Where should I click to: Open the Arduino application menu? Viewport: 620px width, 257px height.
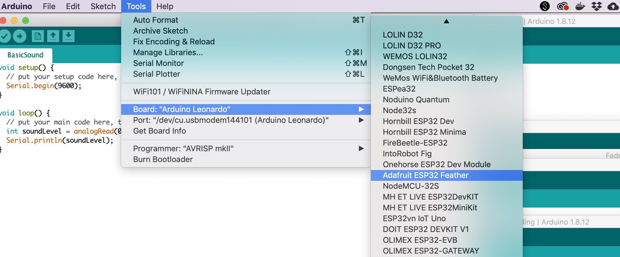coord(16,6)
